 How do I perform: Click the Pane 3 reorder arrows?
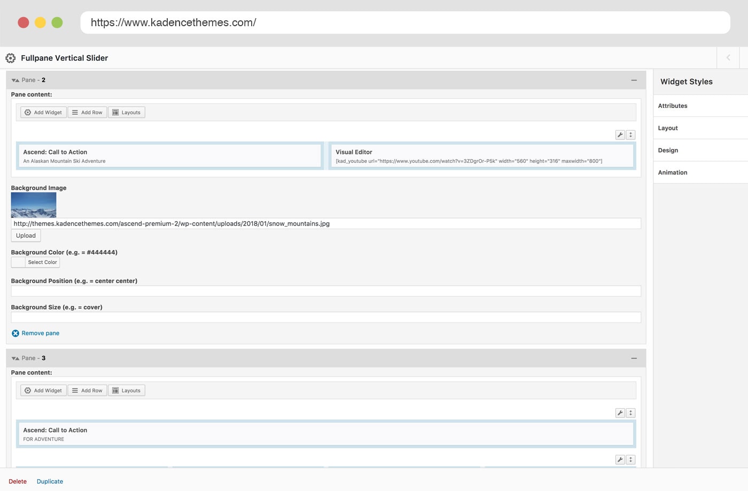tap(15, 358)
